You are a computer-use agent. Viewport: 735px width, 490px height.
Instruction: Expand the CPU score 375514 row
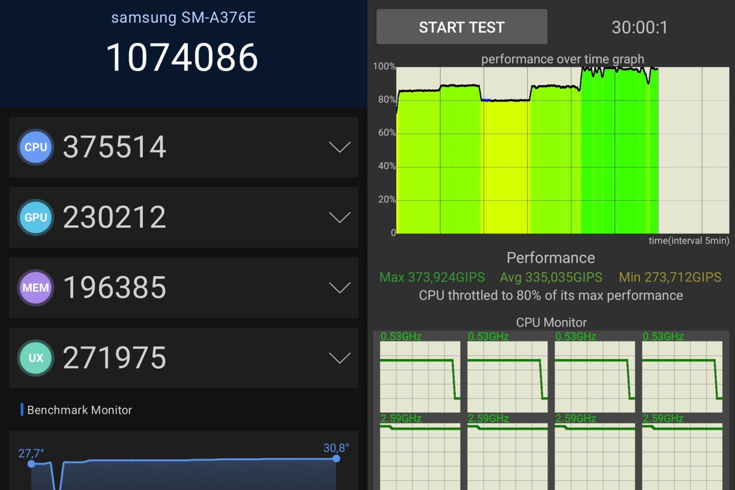[339, 148]
